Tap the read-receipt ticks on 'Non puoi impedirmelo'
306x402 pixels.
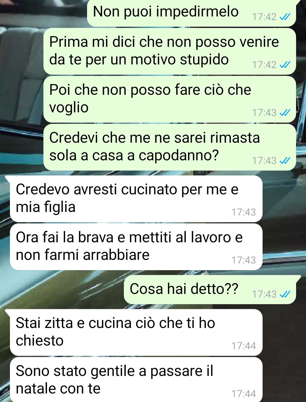[x=284, y=17]
